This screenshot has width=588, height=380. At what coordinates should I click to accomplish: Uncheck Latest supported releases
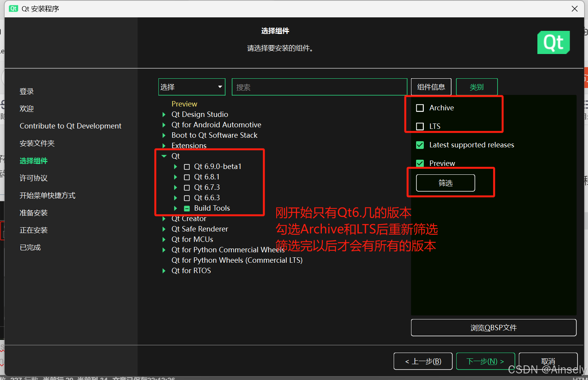pos(420,145)
